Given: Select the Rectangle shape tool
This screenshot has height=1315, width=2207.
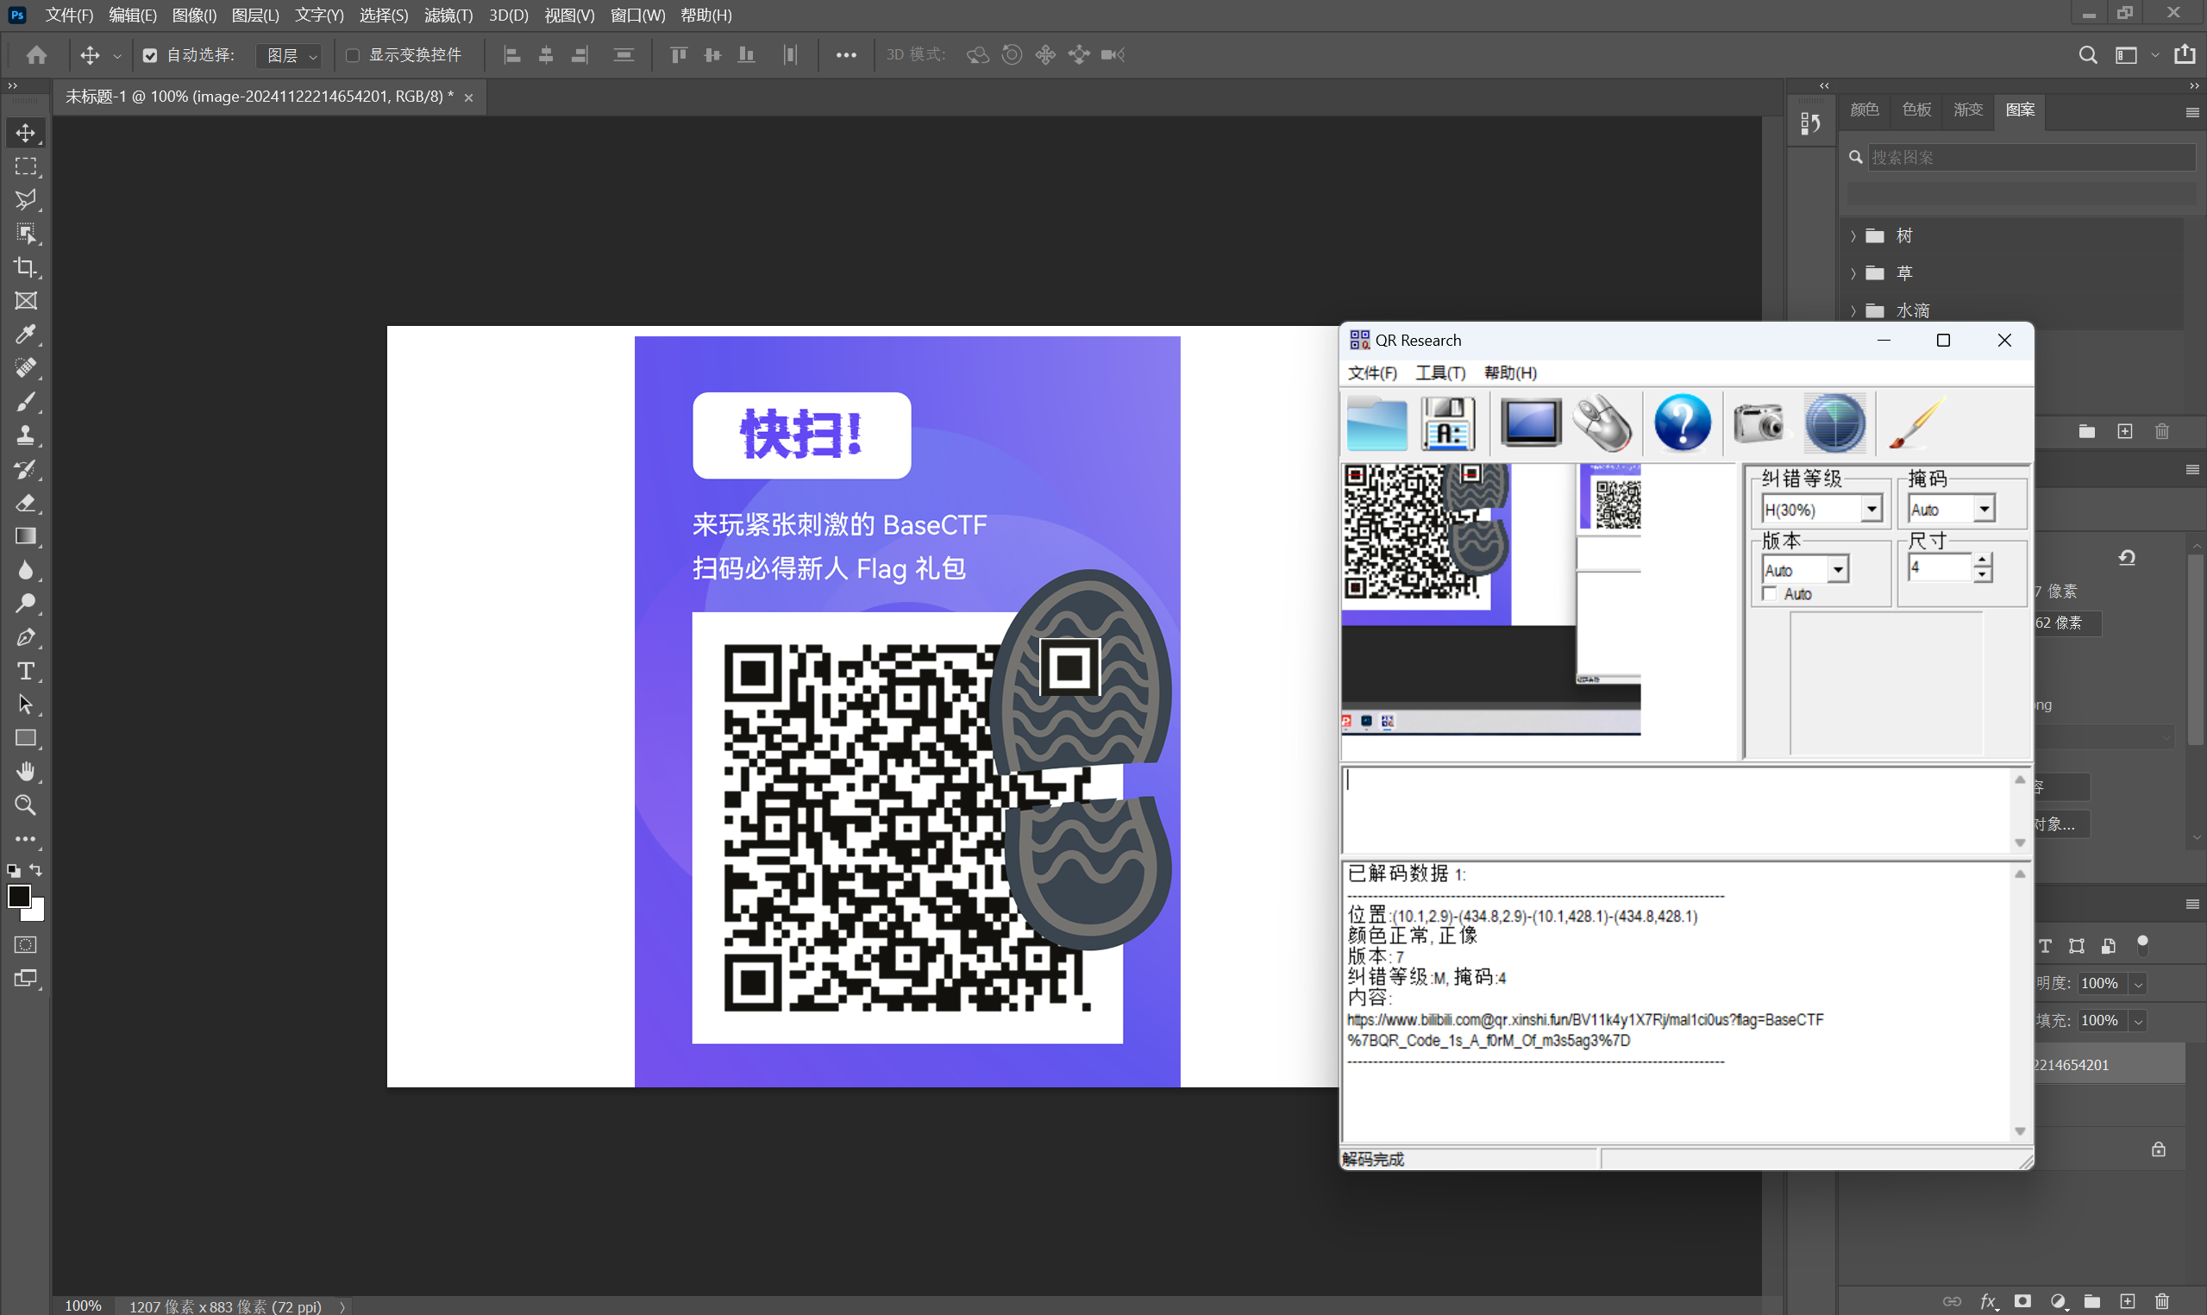Looking at the screenshot, I should tap(26, 738).
